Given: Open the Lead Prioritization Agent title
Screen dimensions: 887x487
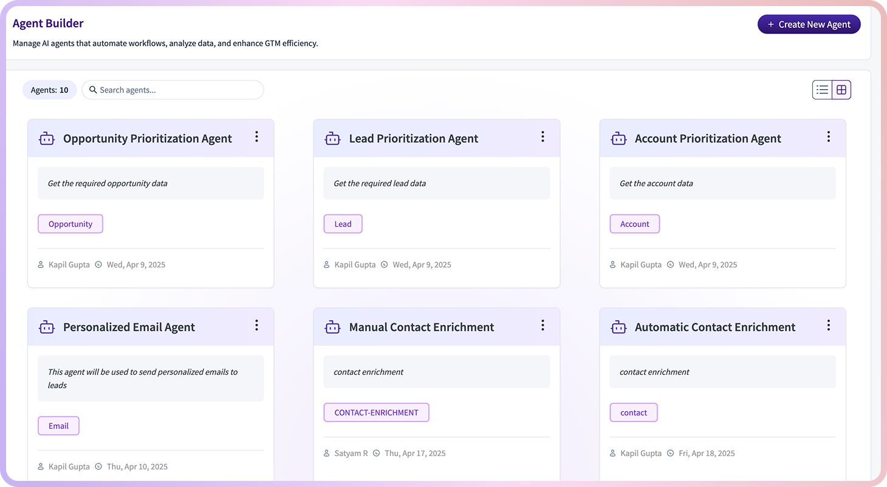Looking at the screenshot, I should [x=414, y=139].
